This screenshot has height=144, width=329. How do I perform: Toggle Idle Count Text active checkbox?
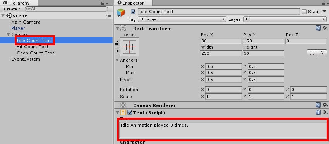(133, 12)
